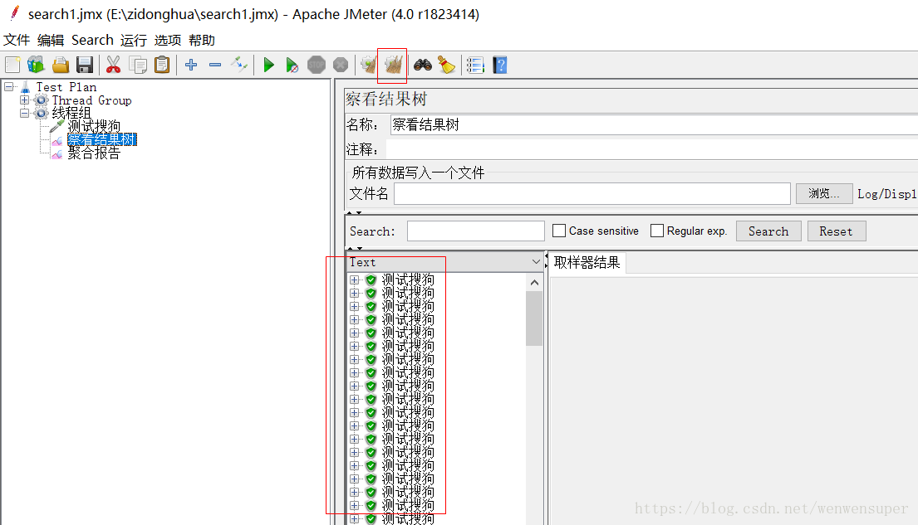Open the Text renderer dropdown

click(445, 262)
